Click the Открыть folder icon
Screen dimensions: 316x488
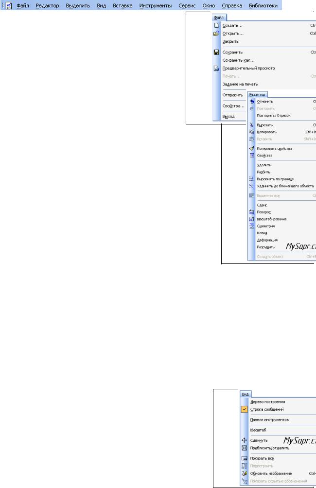(216, 34)
